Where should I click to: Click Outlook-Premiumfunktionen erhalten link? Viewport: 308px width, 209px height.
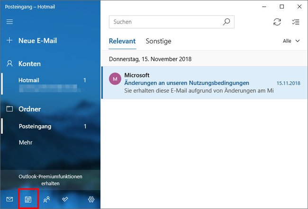tap(50, 180)
